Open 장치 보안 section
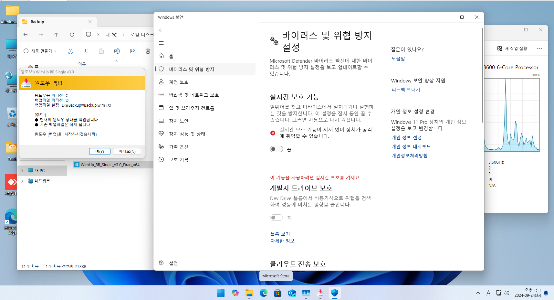 [205, 121]
